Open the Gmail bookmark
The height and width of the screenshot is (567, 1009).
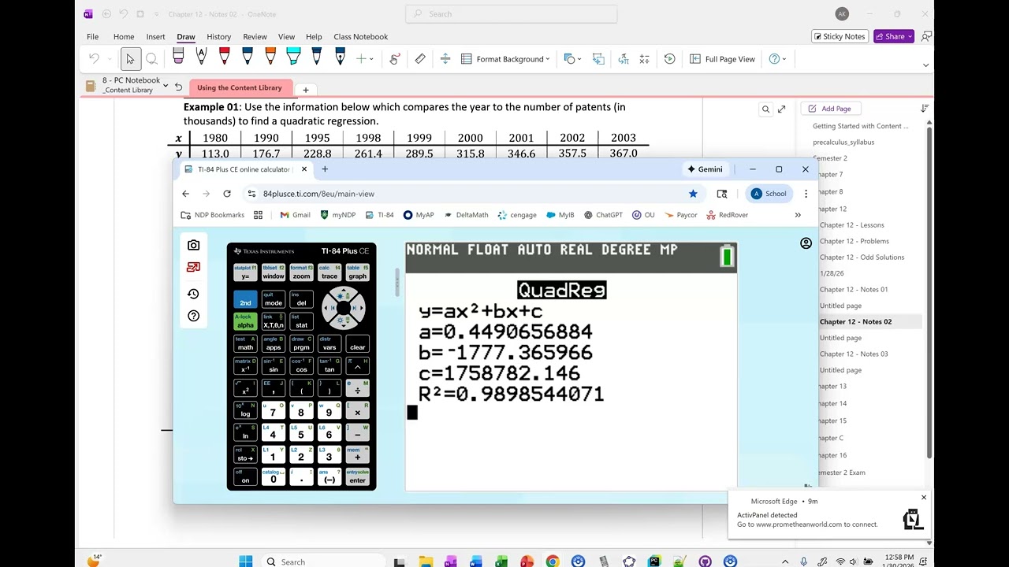point(295,215)
